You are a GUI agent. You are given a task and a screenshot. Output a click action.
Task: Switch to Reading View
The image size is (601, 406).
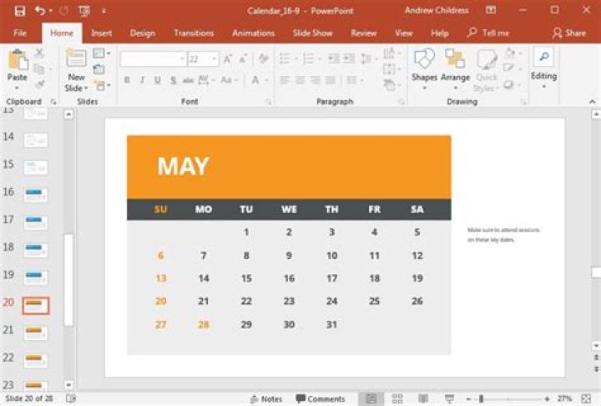pyautogui.click(x=423, y=399)
